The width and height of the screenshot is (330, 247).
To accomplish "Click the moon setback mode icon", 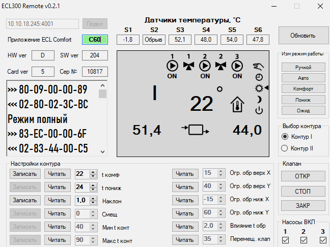I will tap(259, 99).
